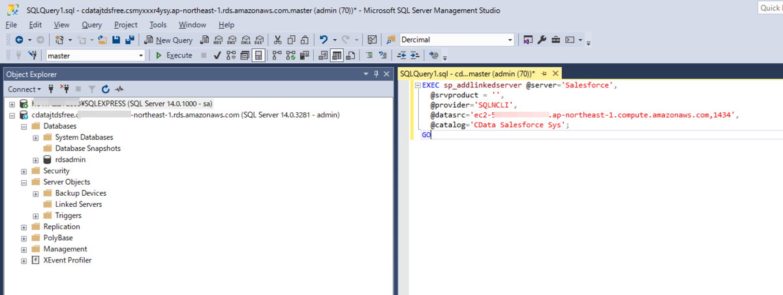Expand the Backup Devices node
The image size is (783, 295).
35,193
